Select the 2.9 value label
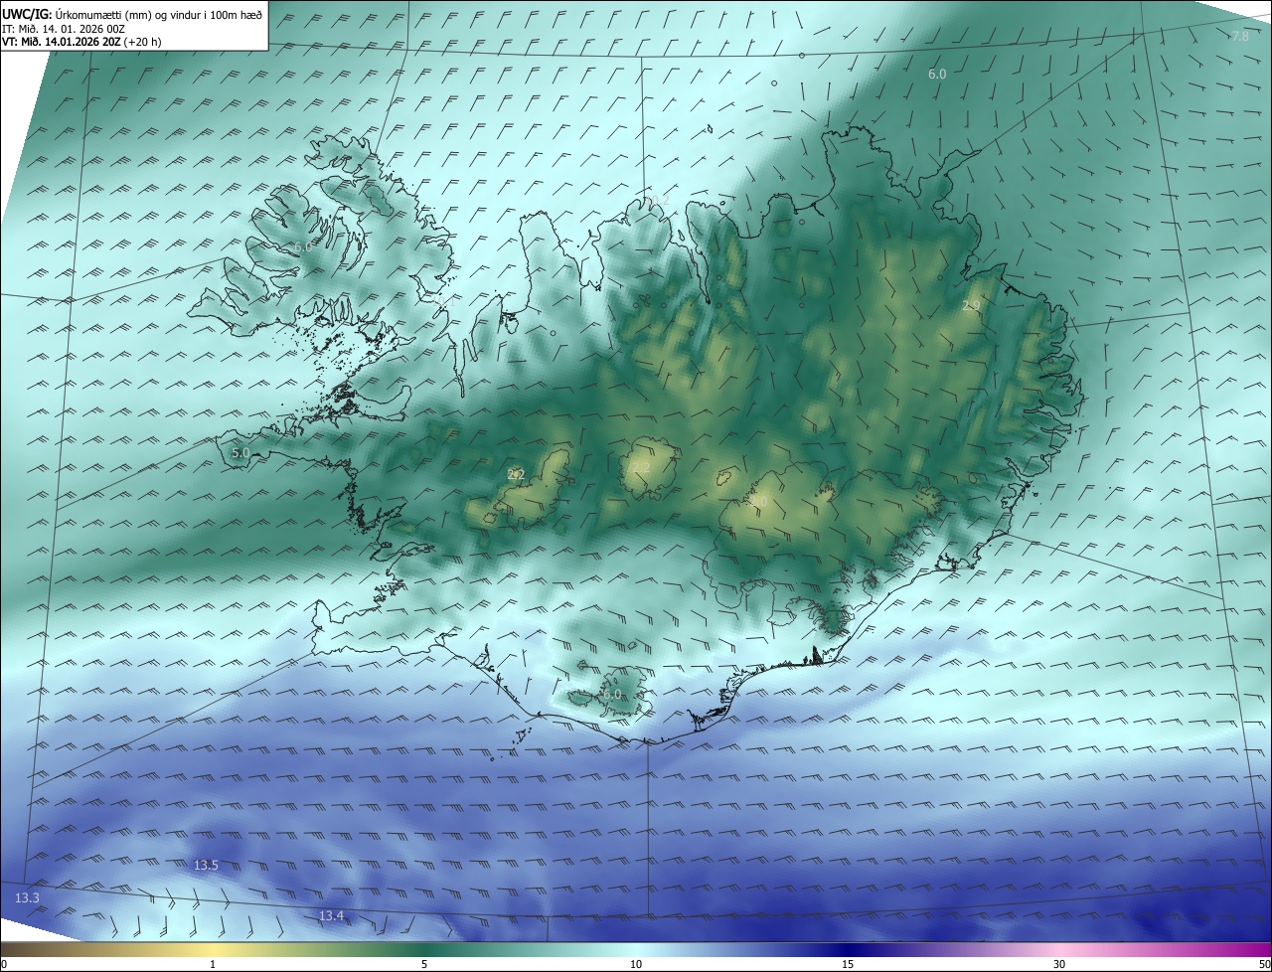1272x972 pixels. pos(972,306)
